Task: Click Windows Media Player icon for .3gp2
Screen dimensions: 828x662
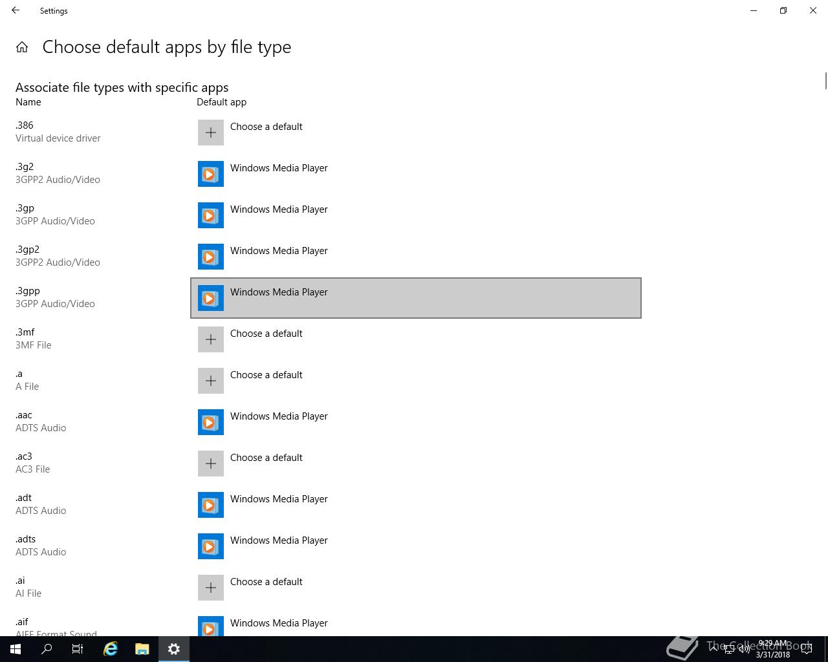Action: click(211, 257)
